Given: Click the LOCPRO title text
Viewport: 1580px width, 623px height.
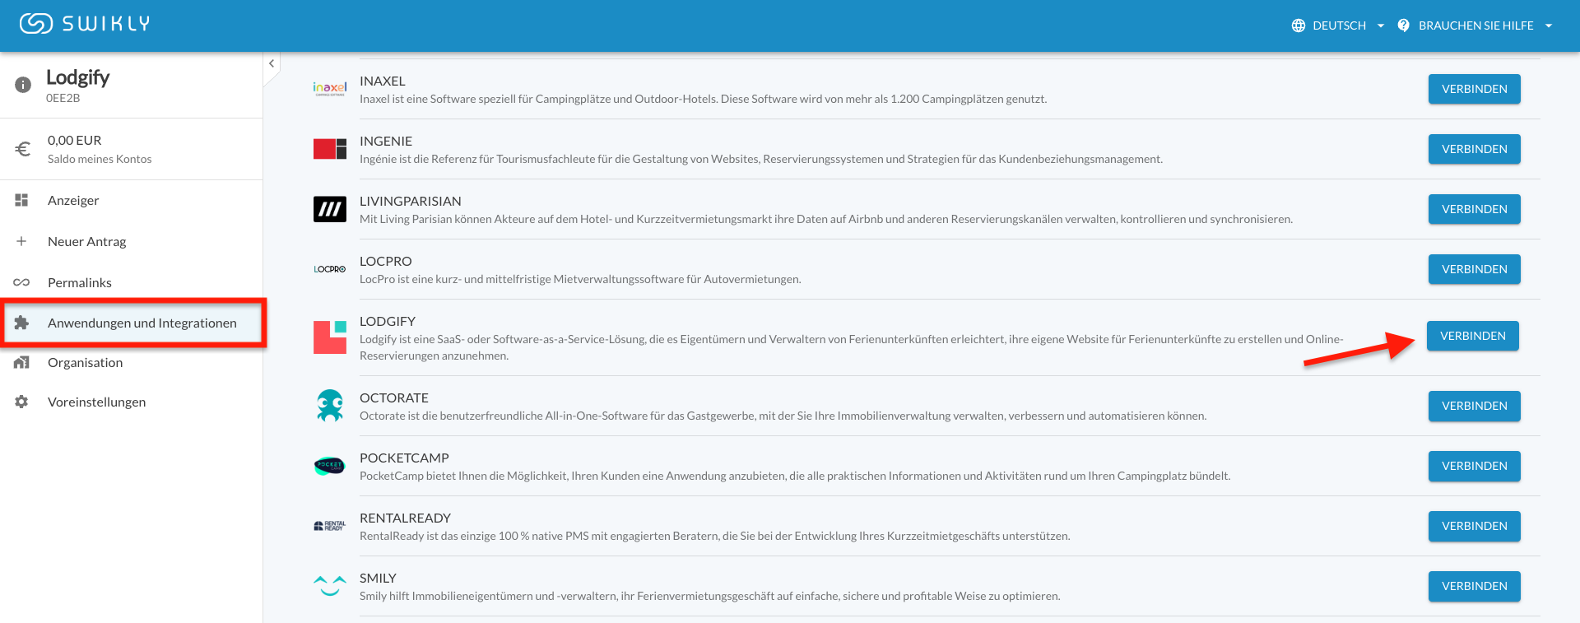Looking at the screenshot, I should (x=386, y=261).
